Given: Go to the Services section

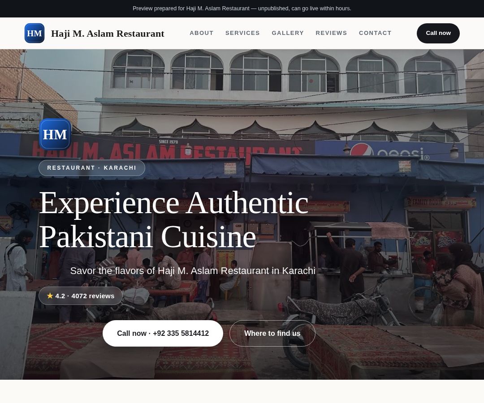Looking at the screenshot, I should click(242, 33).
